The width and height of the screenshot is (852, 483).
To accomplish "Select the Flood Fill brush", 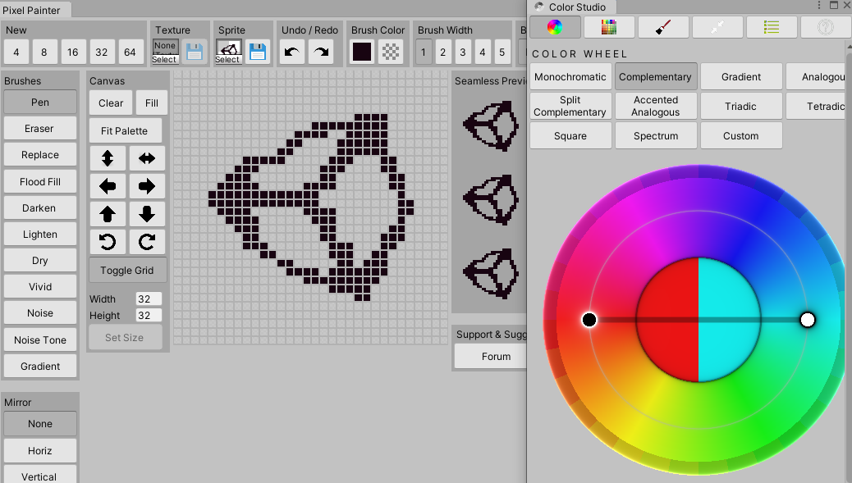I will [40, 182].
